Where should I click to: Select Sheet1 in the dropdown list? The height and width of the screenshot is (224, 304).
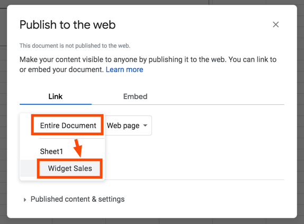point(51,151)
